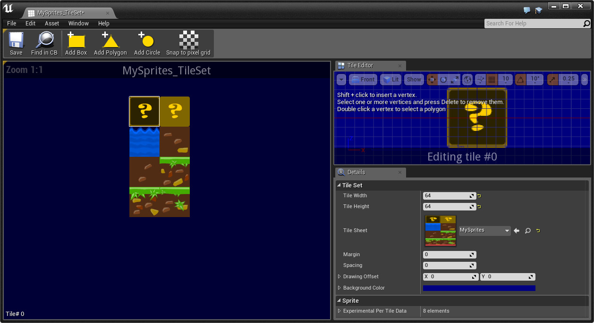The width and height of the screenshot is (594, 323).
Task: Expand the viewport toolbar overflow chevron
Action: point(585,80)
